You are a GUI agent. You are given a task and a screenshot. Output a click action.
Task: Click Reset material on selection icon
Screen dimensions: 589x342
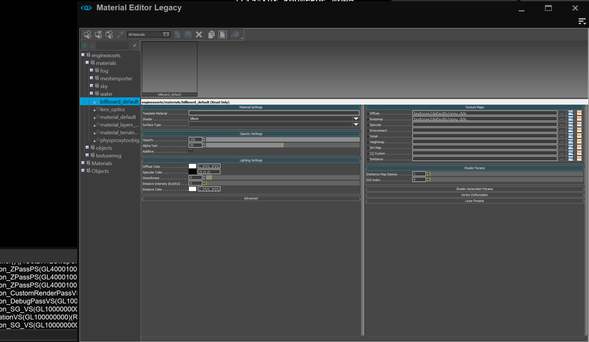pos(98,35)
